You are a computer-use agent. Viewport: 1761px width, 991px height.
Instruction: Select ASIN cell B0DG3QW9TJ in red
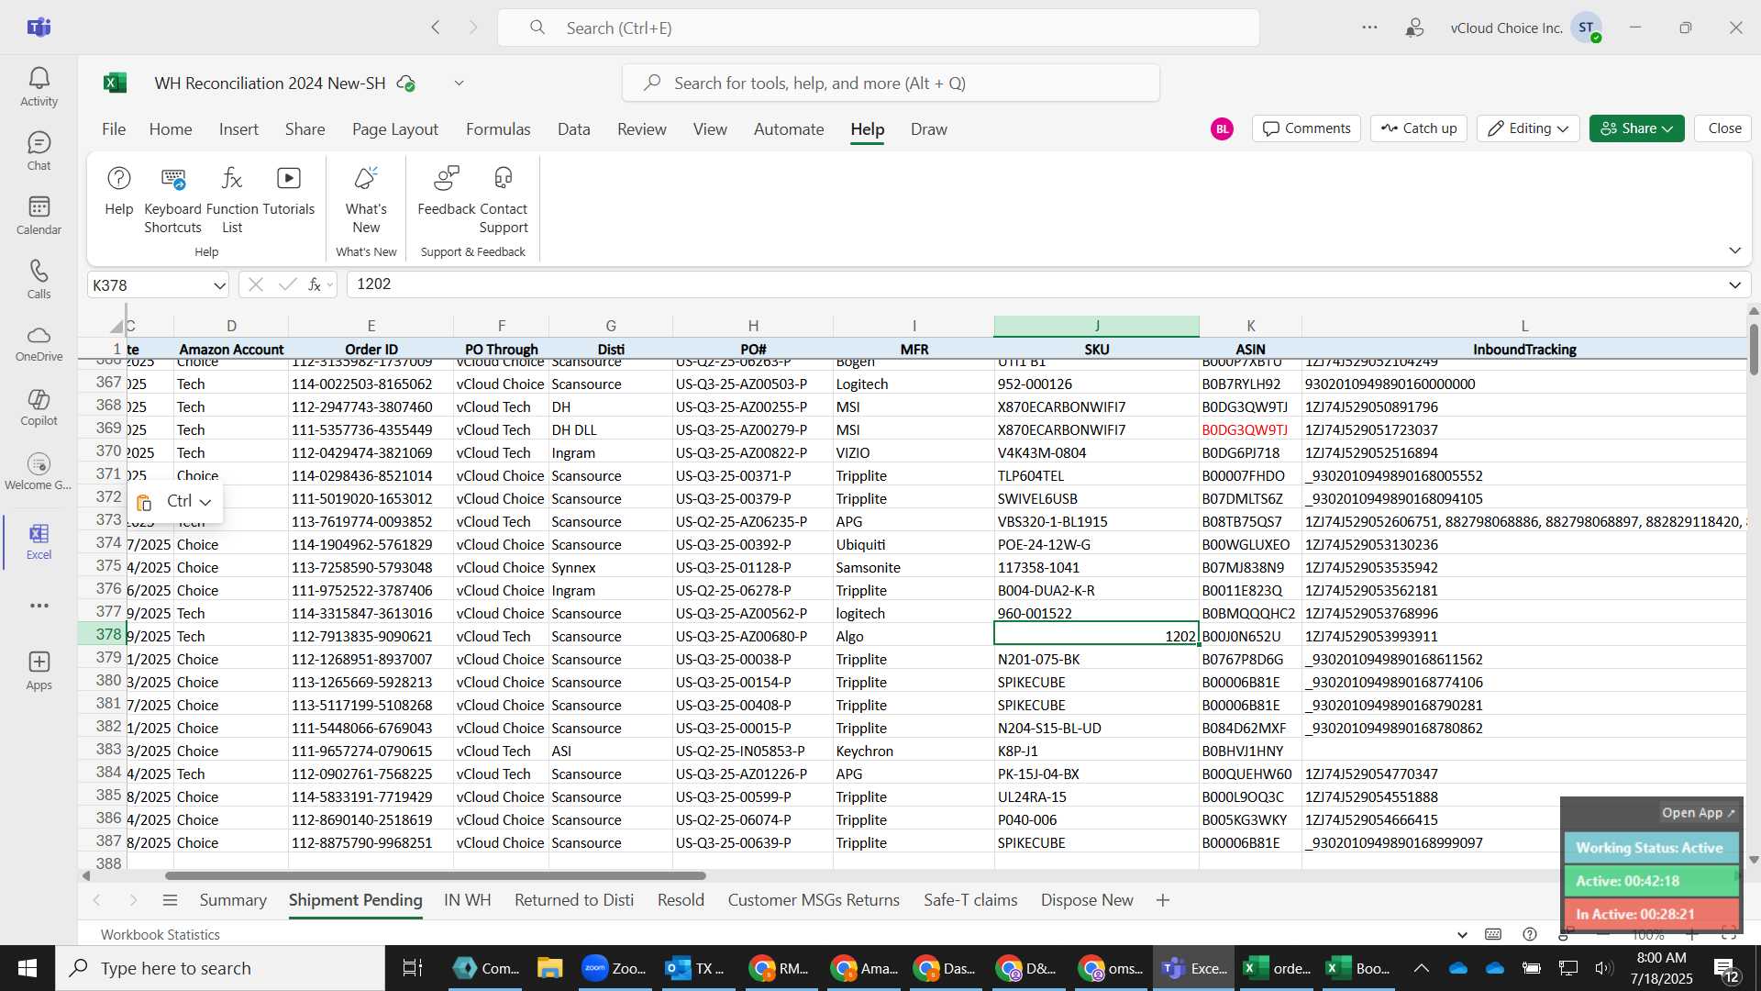click(1249, 429)
